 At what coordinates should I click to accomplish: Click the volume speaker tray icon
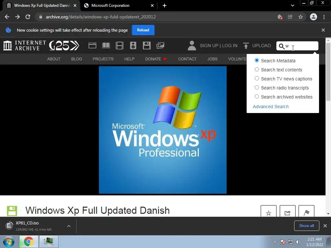[298, 242]
